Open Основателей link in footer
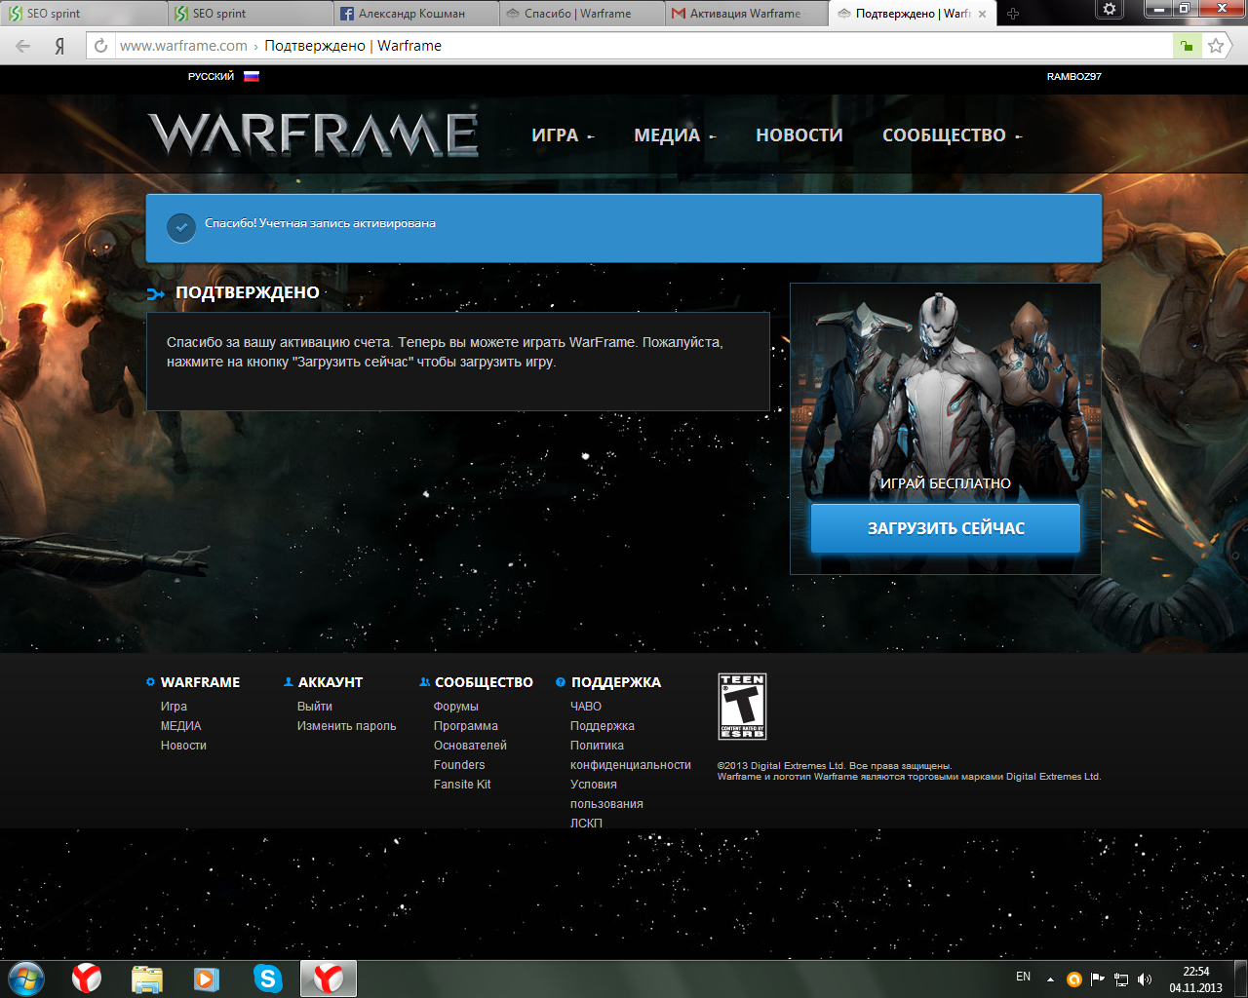The height and width of the screenshot is (998, 1248). pyautogui.click(x=470, y=746)
